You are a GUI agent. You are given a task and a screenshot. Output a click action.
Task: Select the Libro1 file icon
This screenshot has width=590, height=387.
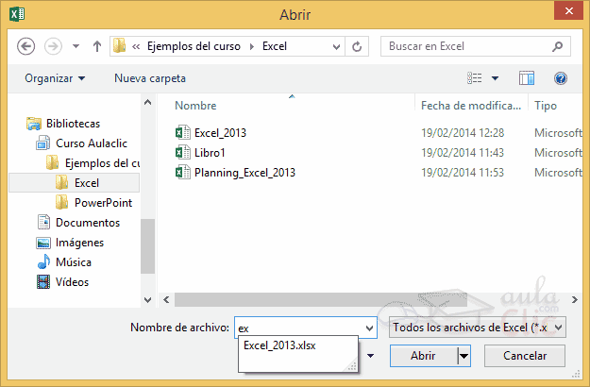click(x=183, y=152)
